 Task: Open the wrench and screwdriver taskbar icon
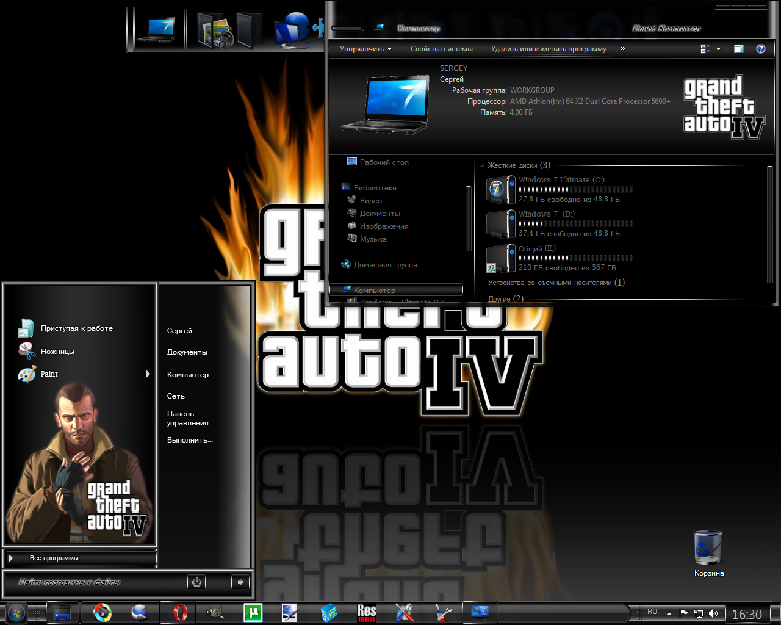[x=444, y=612]
